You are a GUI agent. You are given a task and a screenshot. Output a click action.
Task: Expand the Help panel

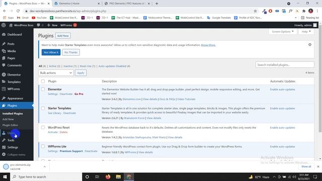click(306, 32)
